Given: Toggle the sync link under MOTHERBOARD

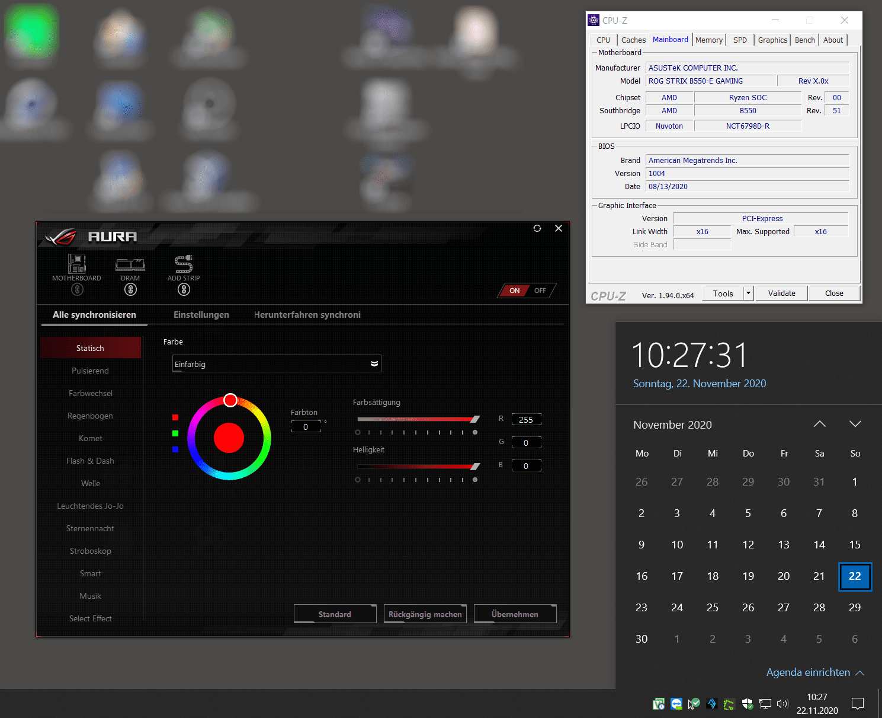Looking at the screenshot, I should pyautogui.click(x=77, y=290).
